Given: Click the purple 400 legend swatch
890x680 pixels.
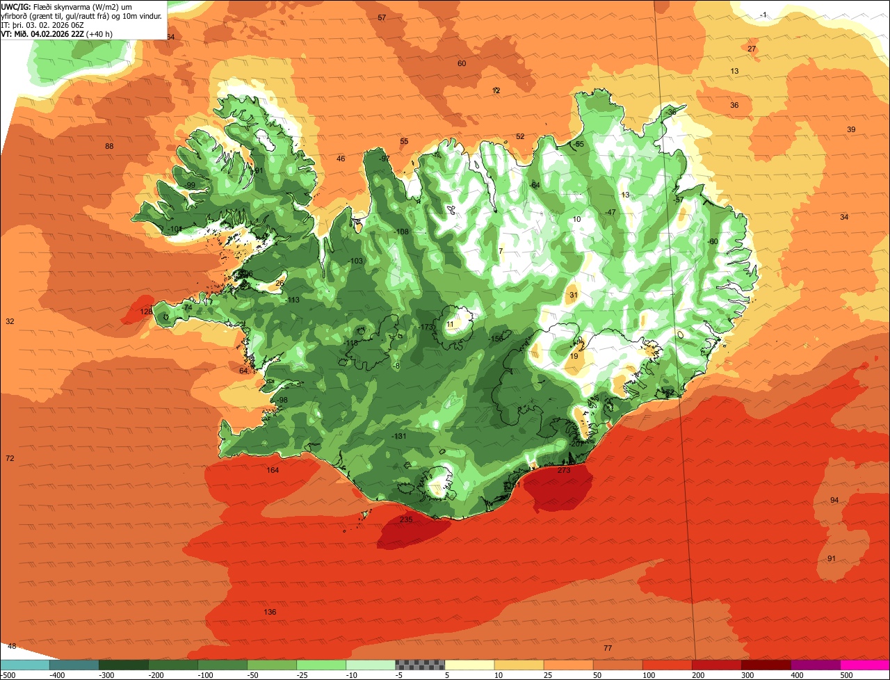Looking at the screenshot, I should (x=816, y=665).
